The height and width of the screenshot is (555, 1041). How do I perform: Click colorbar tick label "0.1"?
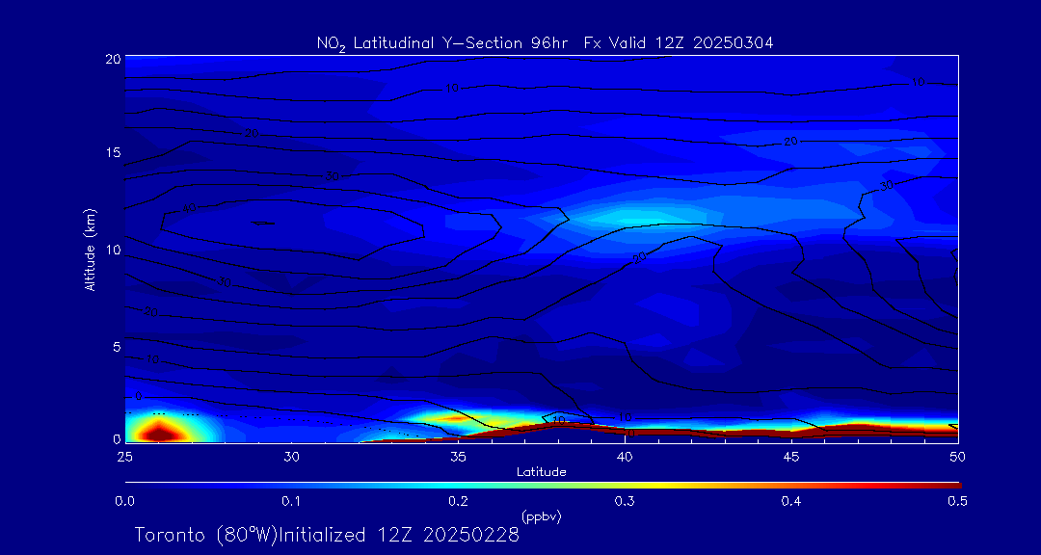(291, 502)
